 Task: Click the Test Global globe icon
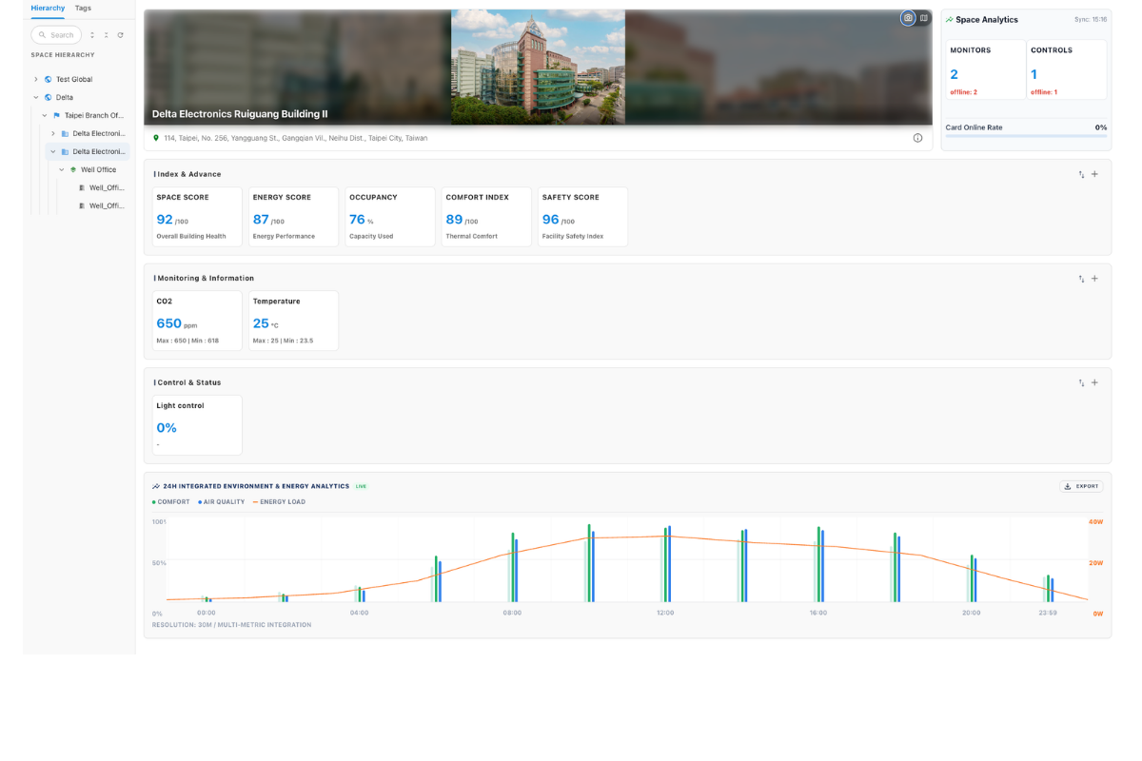(x=48, y=79)
